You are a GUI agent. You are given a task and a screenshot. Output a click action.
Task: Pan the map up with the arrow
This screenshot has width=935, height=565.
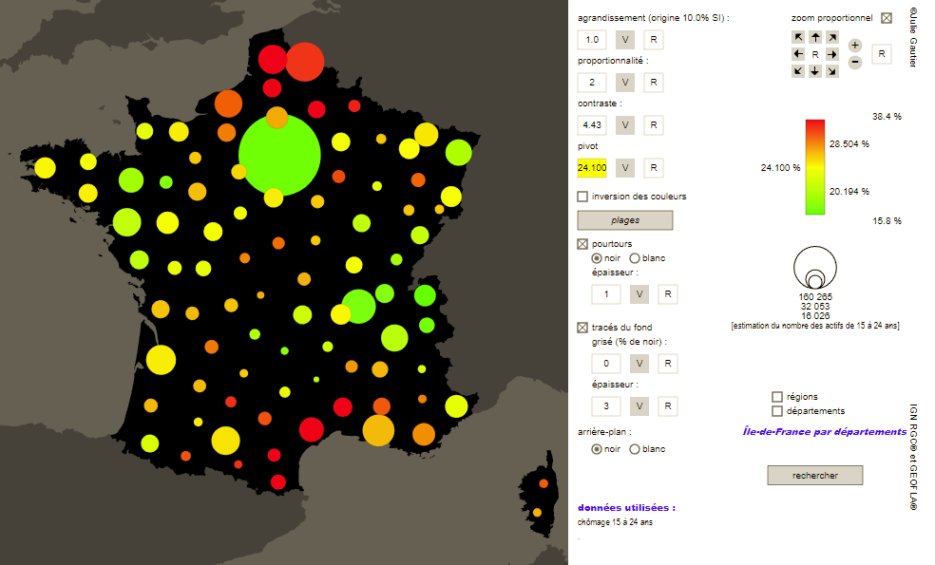tap(815, 38)
